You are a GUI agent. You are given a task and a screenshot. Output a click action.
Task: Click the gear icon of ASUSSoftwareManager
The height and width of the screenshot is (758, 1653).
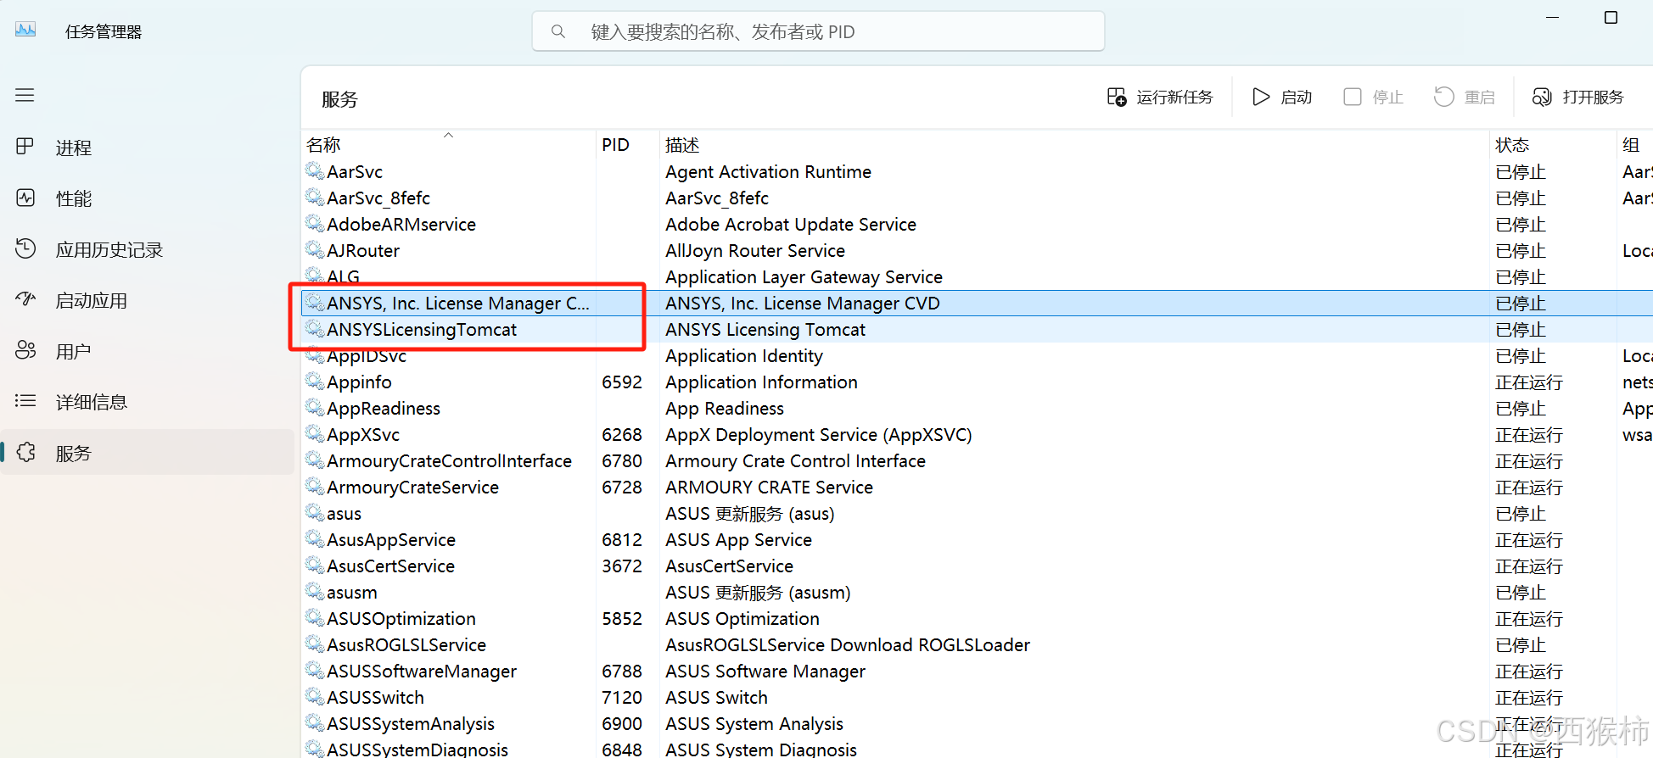(x=315, y=671)
